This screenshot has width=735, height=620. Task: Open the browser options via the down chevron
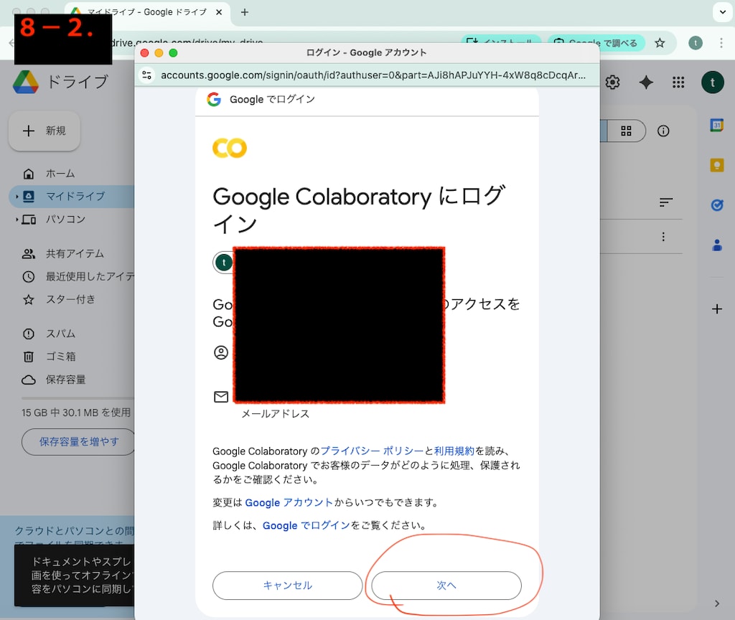(722, 11)
